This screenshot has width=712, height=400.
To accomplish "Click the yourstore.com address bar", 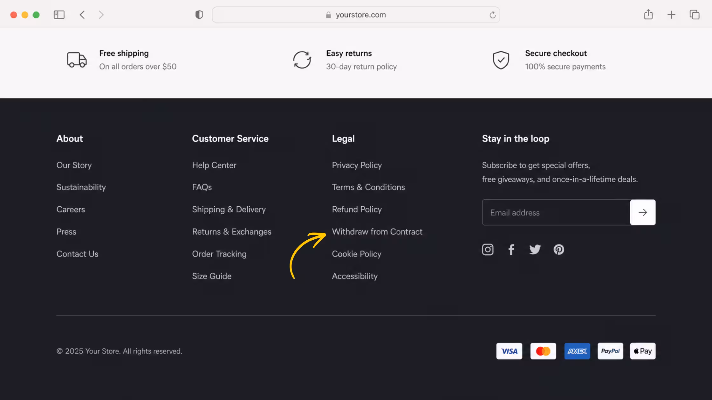I will (x=356, y=15).
